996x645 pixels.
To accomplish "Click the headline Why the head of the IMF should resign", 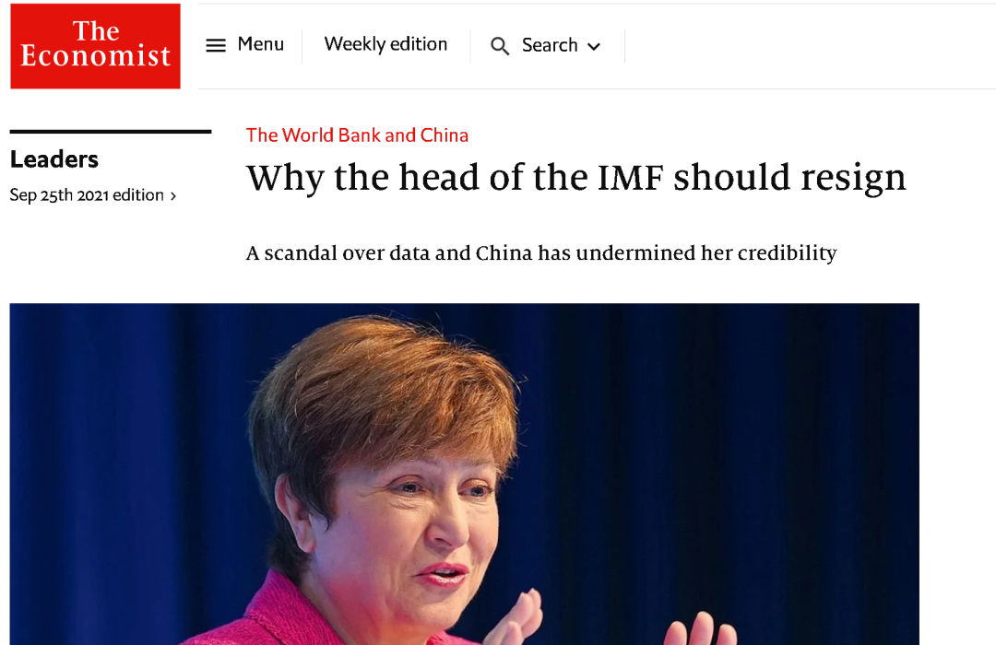I will click(576, 178).
